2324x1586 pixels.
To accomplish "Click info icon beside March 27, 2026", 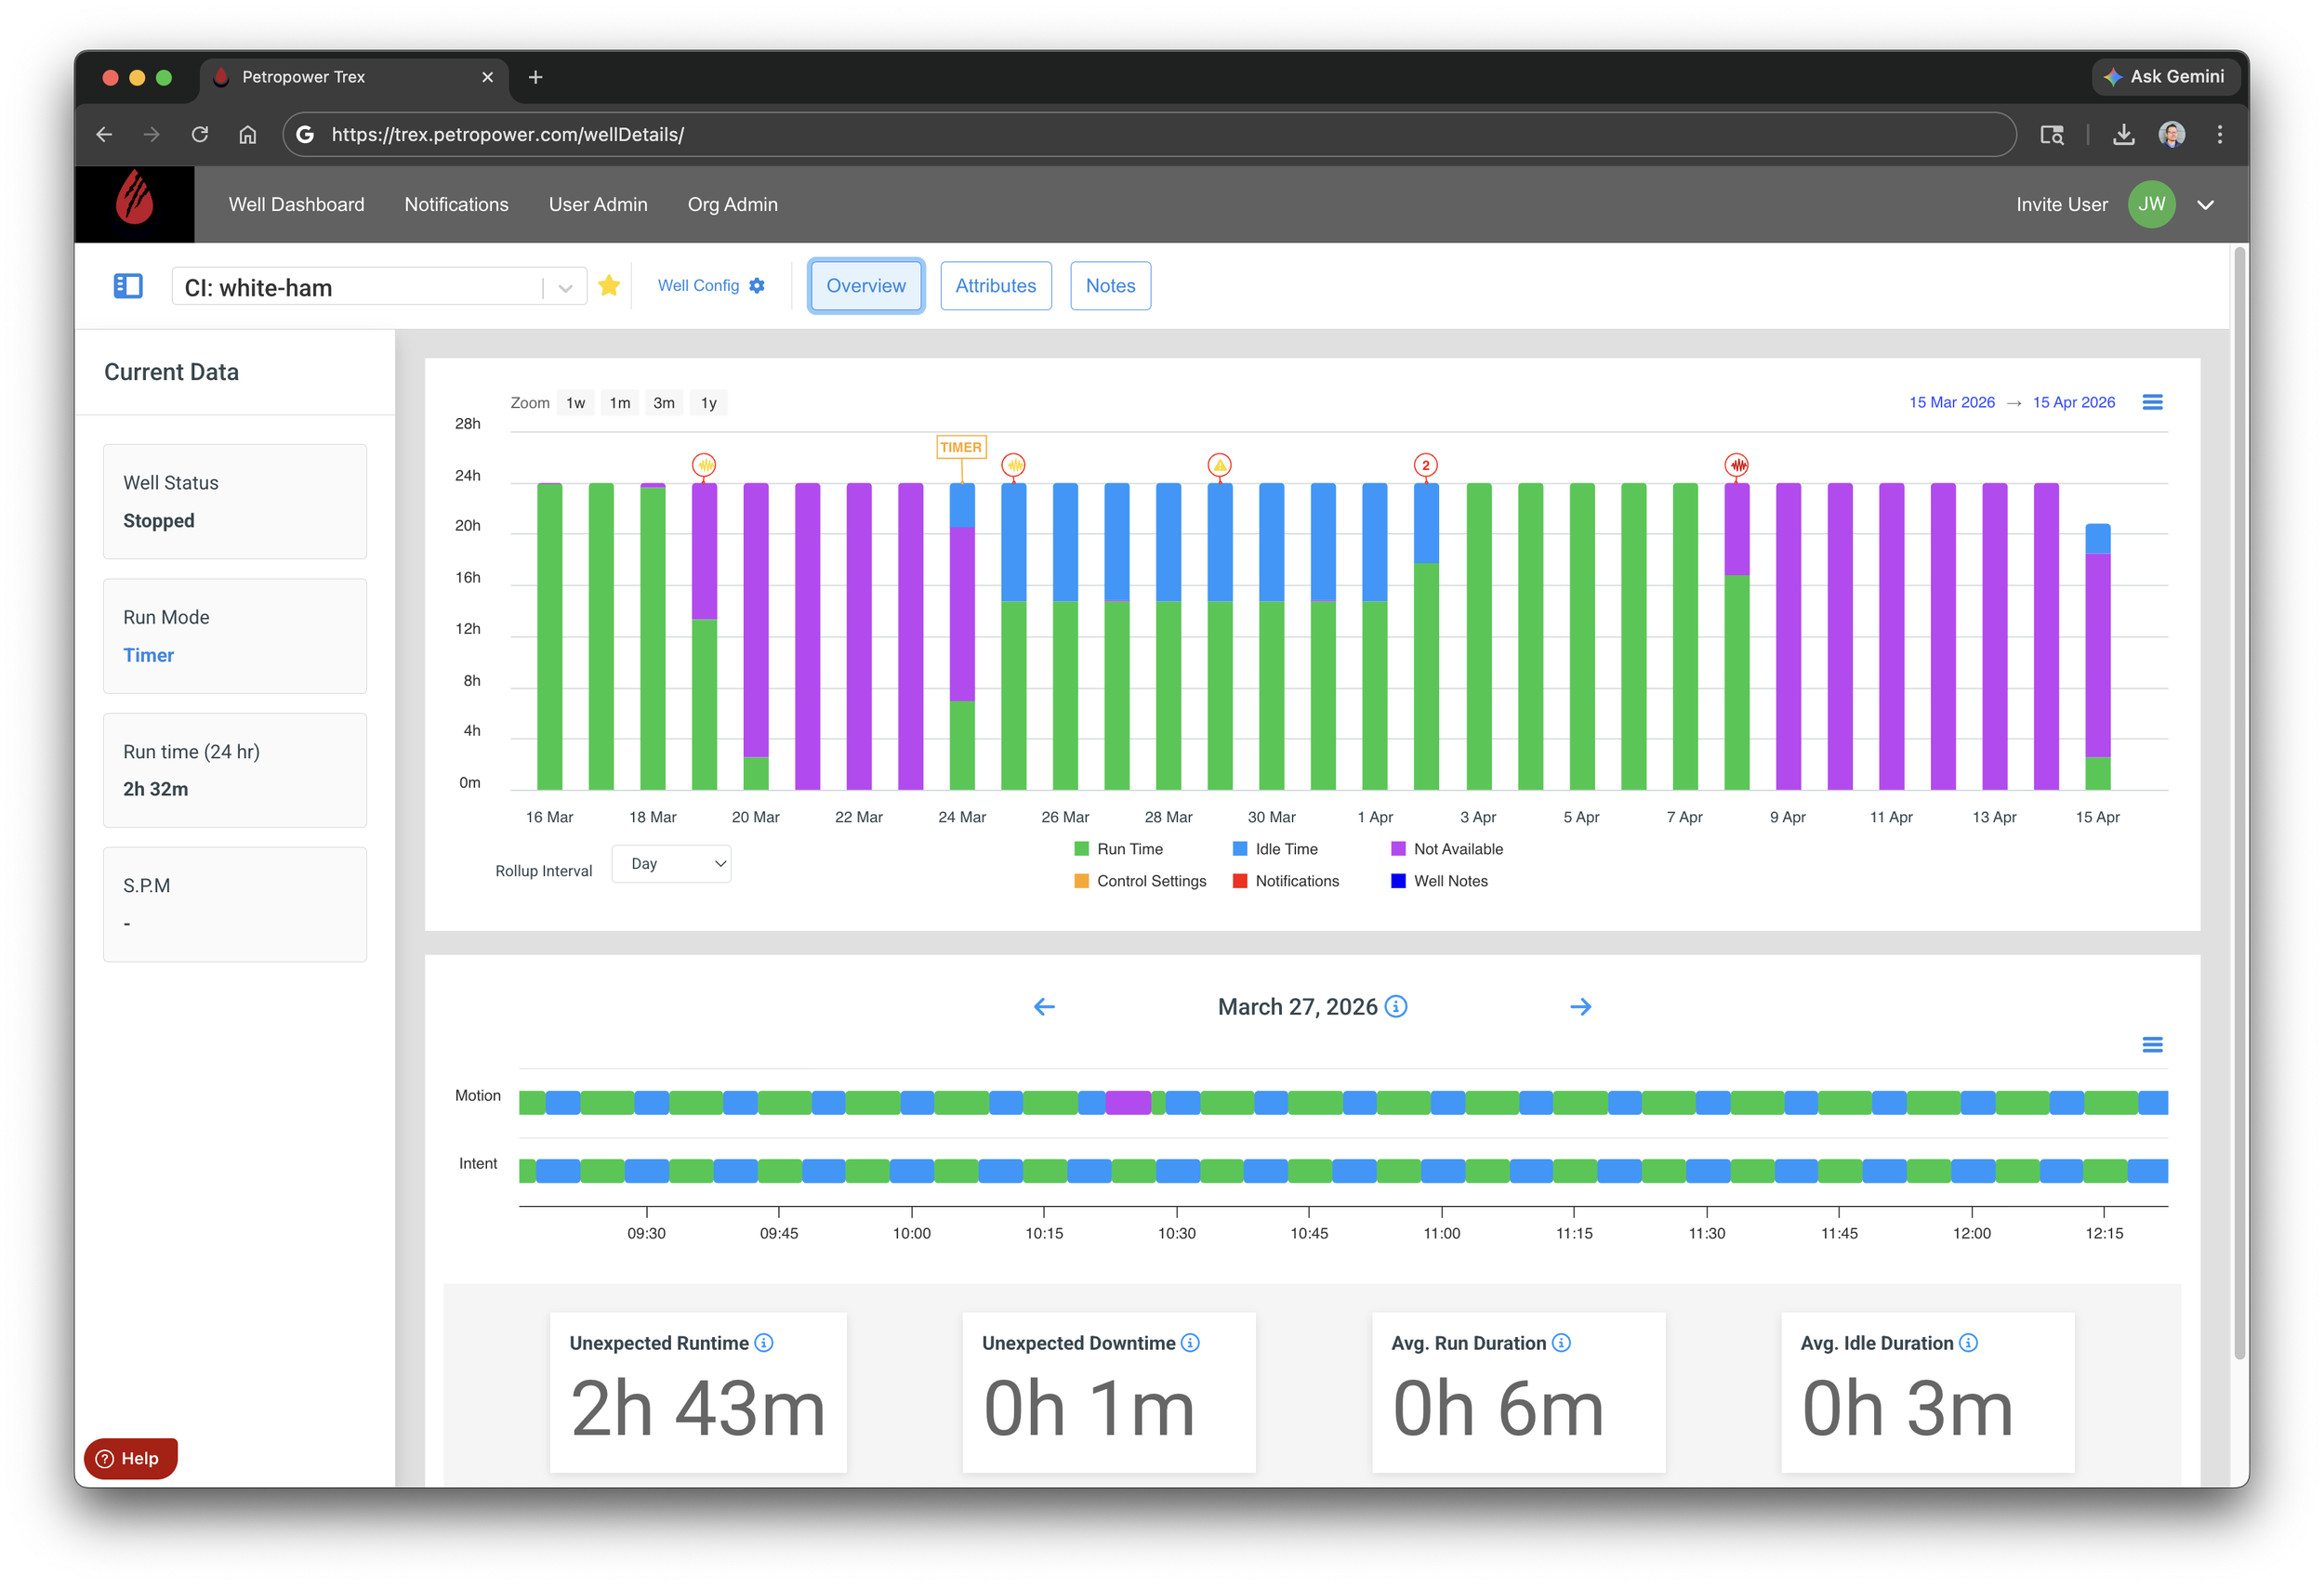I will coord(1396,1007).
